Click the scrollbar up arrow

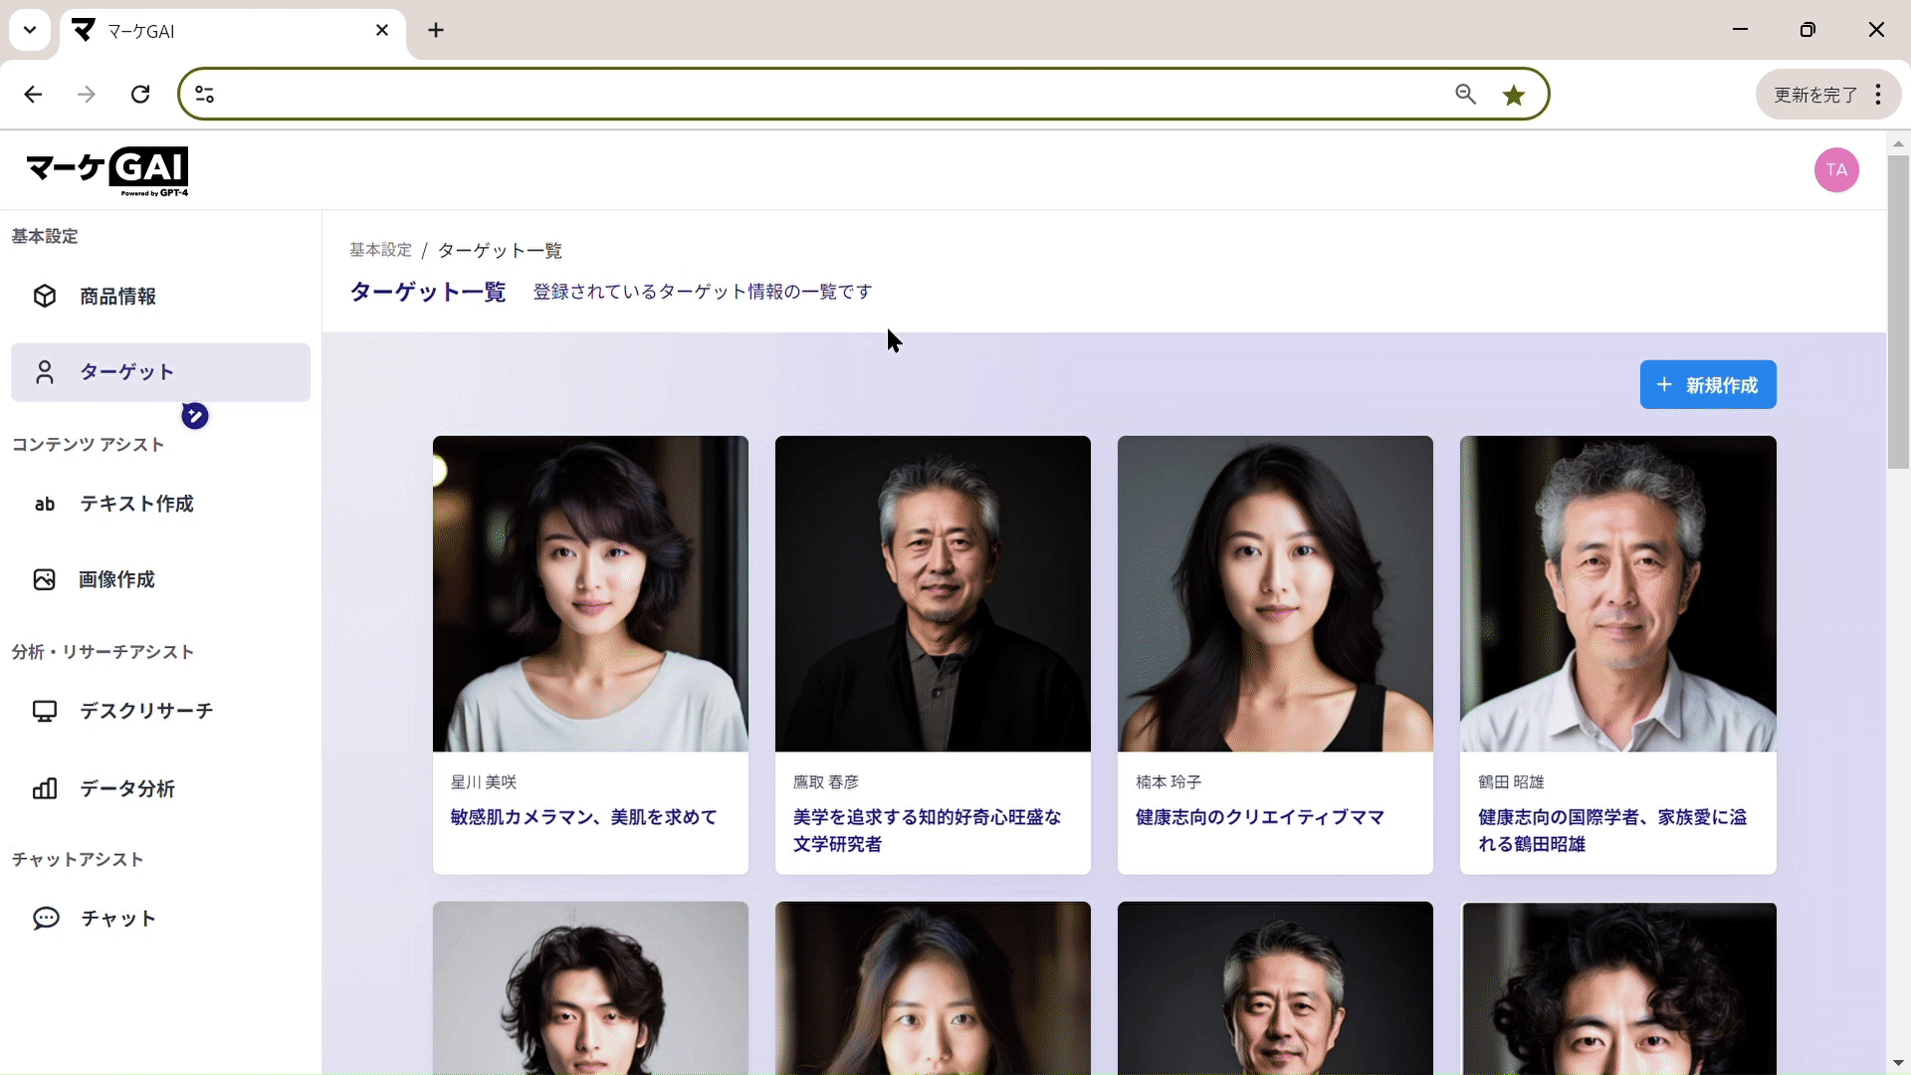point(1898,143)
